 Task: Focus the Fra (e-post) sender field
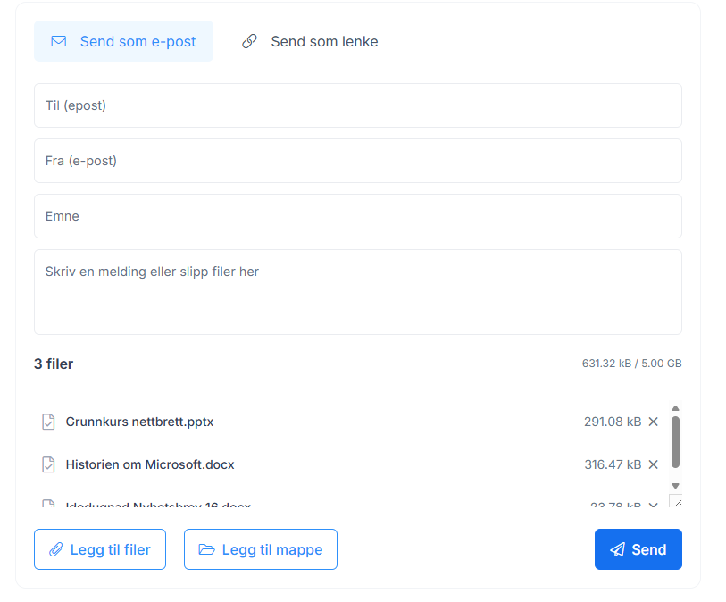357,161
